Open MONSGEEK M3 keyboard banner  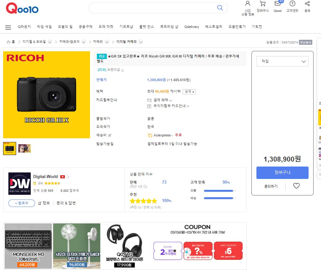tap(28, 246)
